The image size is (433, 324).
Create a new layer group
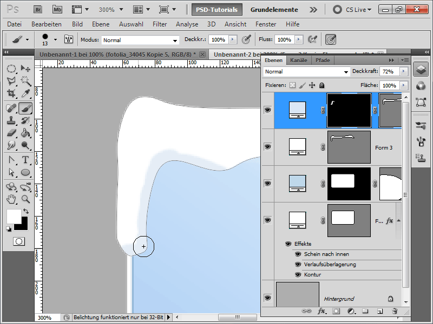pos(365,311)
